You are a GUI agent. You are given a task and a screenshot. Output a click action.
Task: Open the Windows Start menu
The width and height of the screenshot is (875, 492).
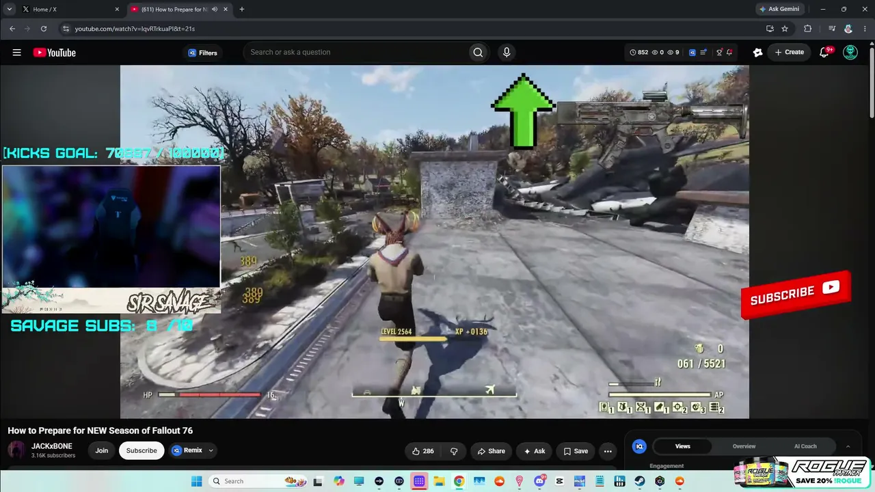(196, 481)
